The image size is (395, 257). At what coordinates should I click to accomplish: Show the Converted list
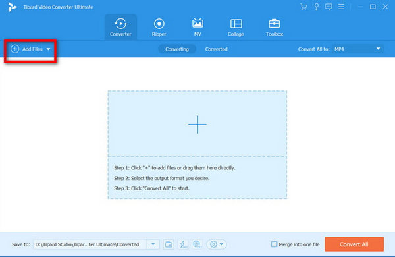216,49
